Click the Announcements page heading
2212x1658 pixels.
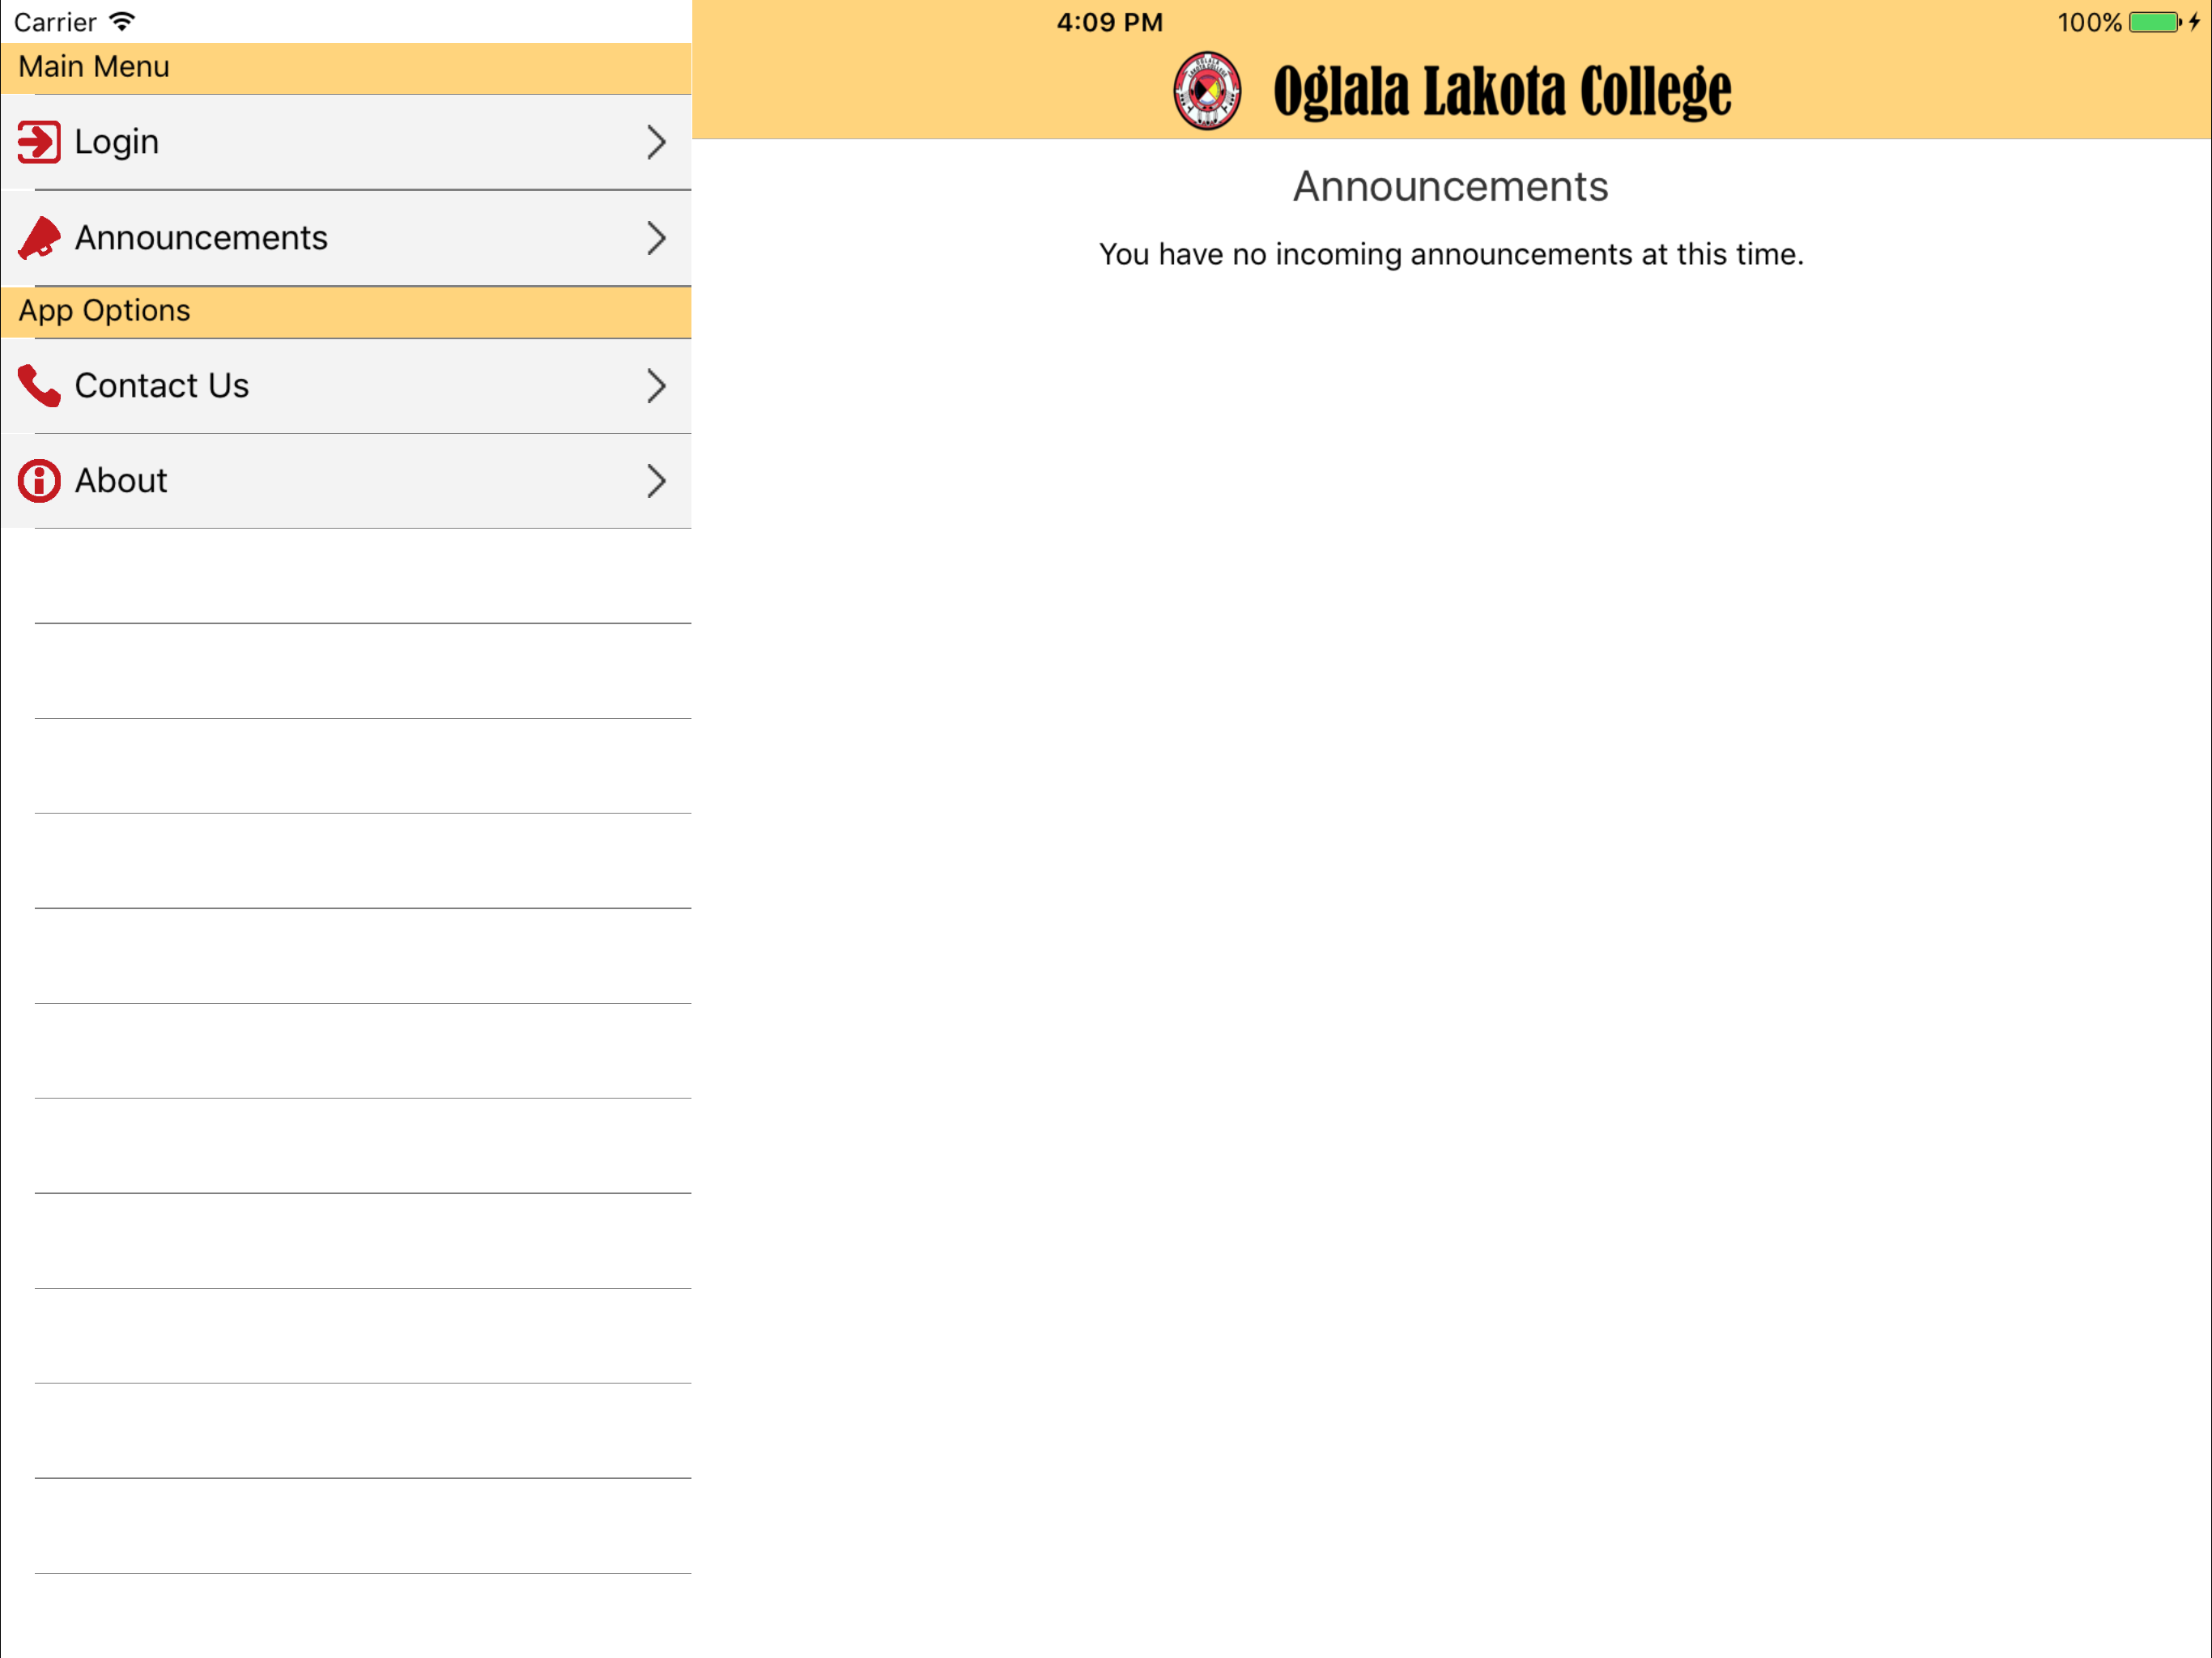pos(1450,187)
